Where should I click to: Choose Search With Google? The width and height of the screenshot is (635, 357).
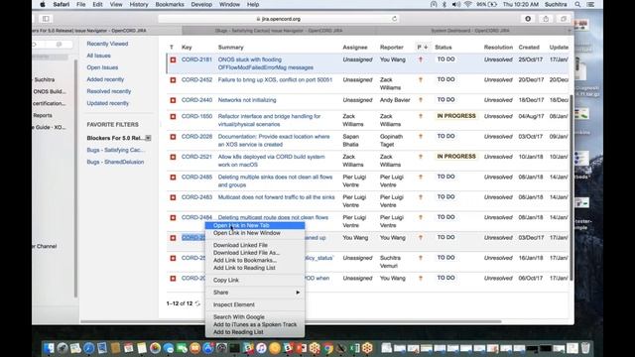coord(255,317)
